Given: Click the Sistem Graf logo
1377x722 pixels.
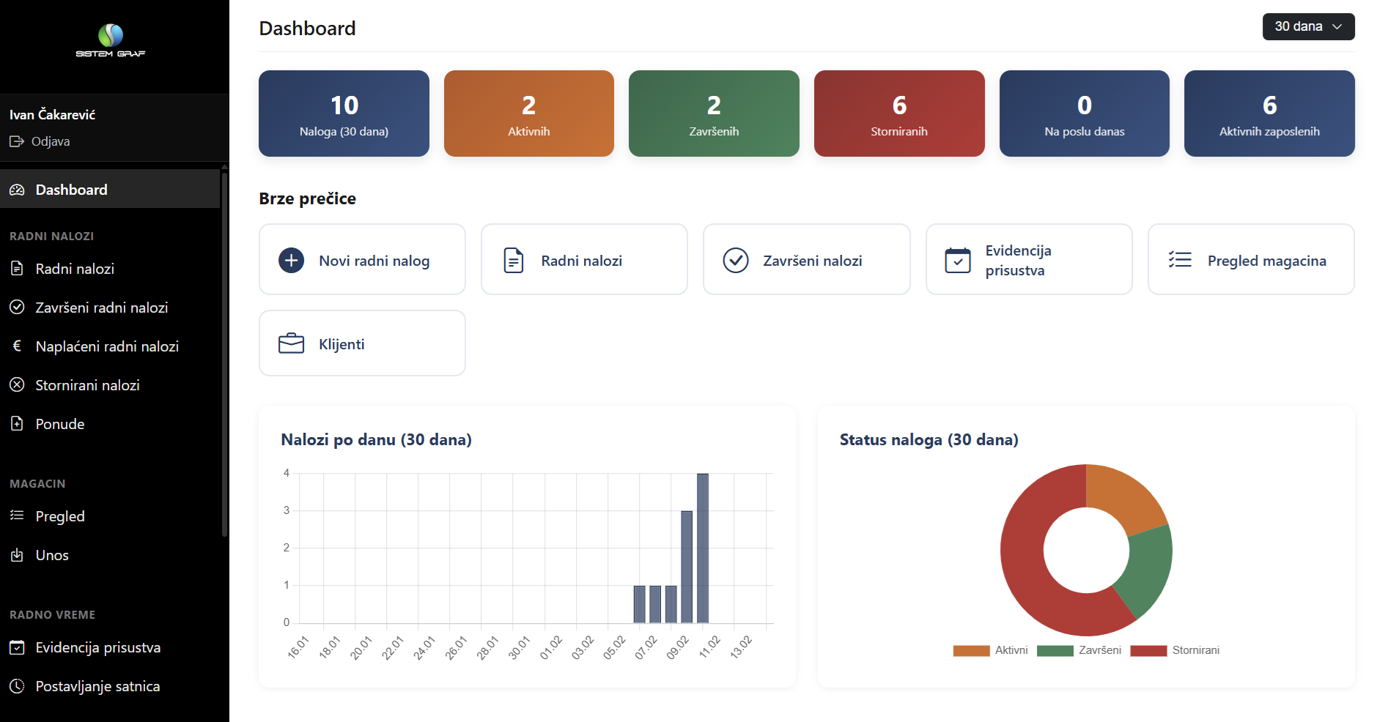Looking at the screenshot, I should (x=111, y=40).
